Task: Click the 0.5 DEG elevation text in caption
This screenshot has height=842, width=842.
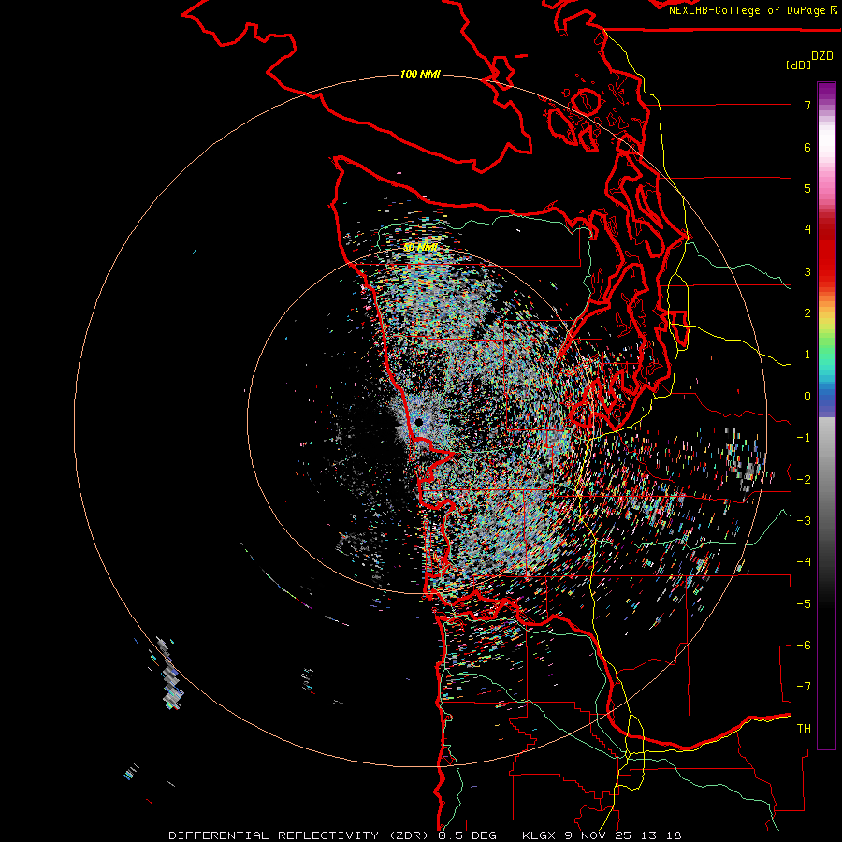Action: pos(468,835)
